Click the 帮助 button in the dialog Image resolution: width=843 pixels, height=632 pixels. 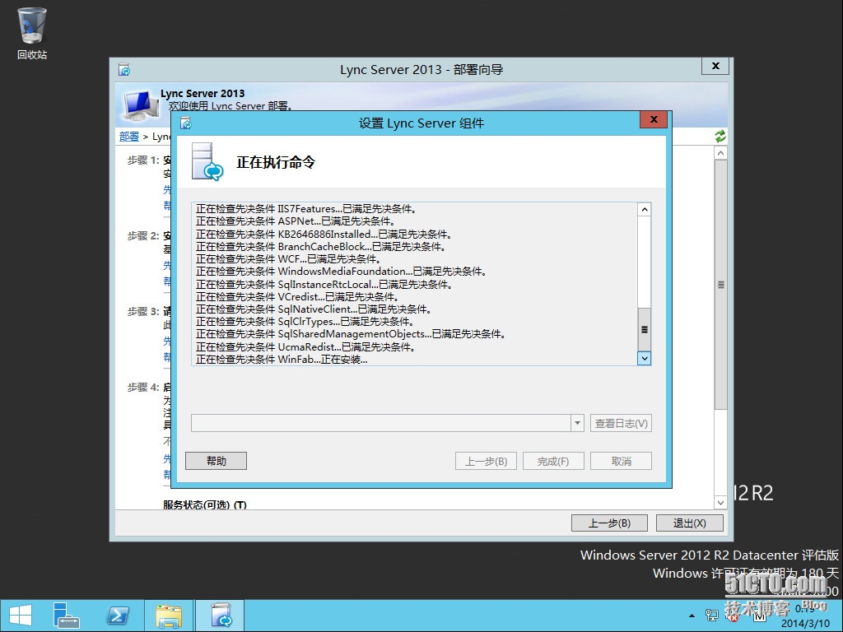click(217, 461)
